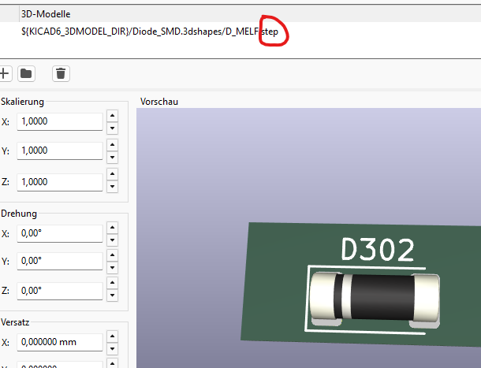Increase Drehung X with up arrow
The height and width of the screenshot is (368, 481).
(x=112, y=229)
